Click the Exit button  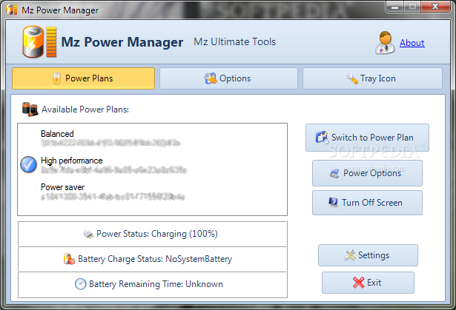(x=368, y=283)
